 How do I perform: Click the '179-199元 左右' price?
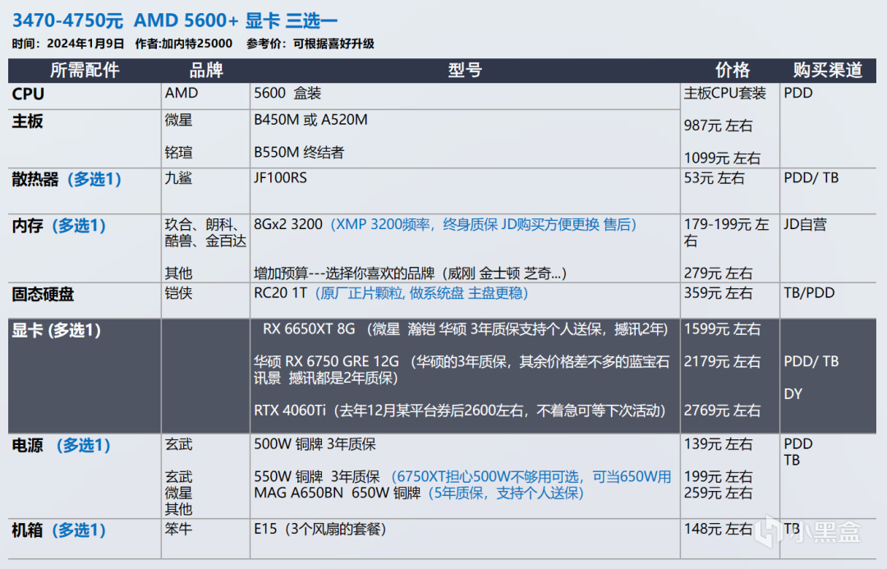[x=726, y=232]
